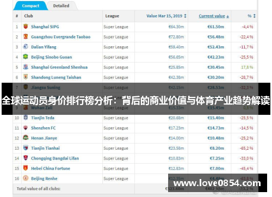Click the Henan Jianye club crest
272x197 pixels.
[26, 138]
